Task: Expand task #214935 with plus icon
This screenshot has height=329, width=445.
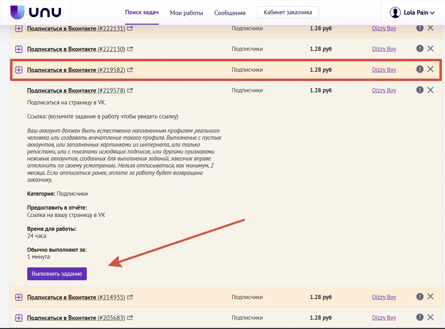Action: tap(19, 297)
